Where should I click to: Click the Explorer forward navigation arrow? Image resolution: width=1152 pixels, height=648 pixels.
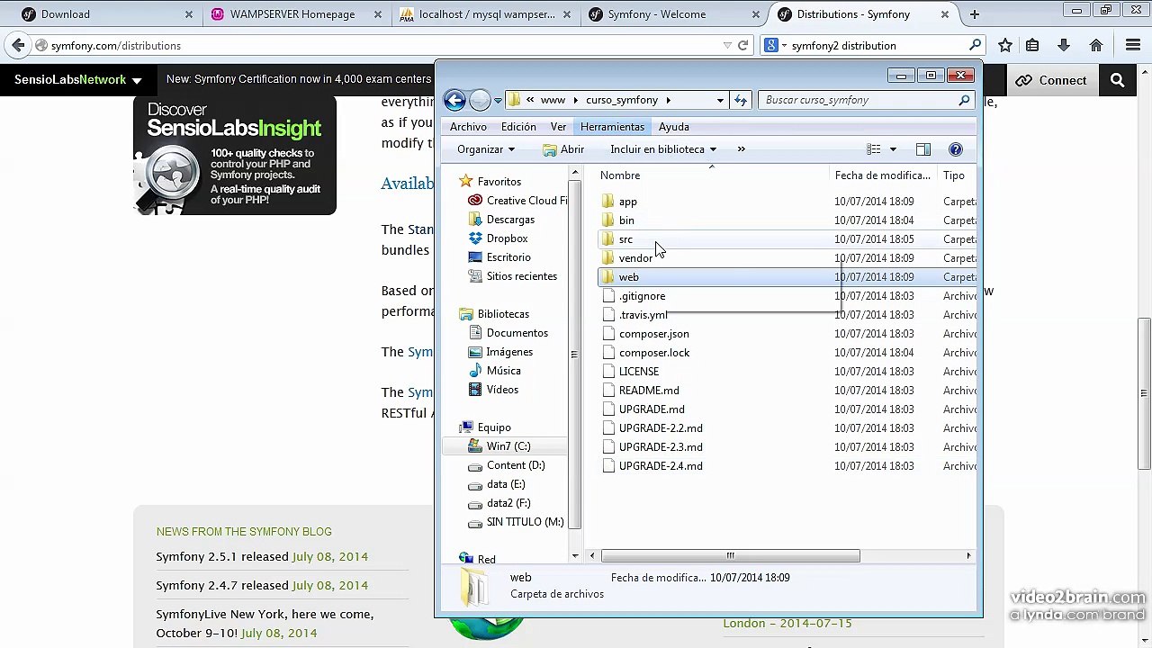pos(480,100)
